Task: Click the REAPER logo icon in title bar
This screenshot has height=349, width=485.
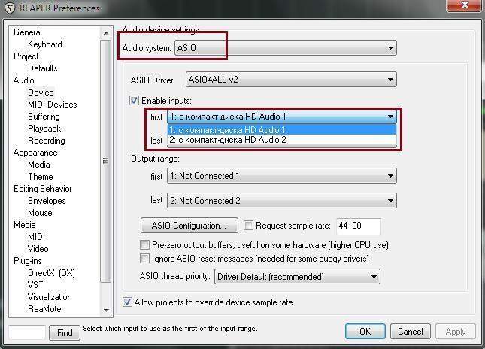Action: [x=10, y=8]
